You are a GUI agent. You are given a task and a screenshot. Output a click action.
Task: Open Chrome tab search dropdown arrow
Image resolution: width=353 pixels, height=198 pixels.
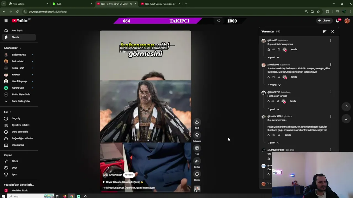[4, 4]
